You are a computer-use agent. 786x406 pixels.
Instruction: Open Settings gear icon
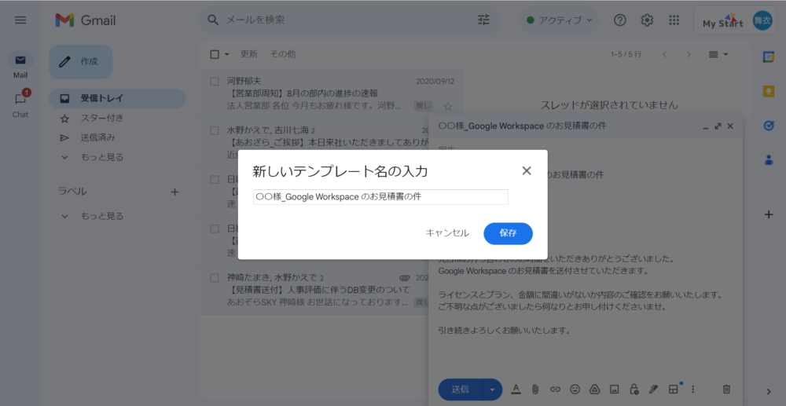[647, 20]
